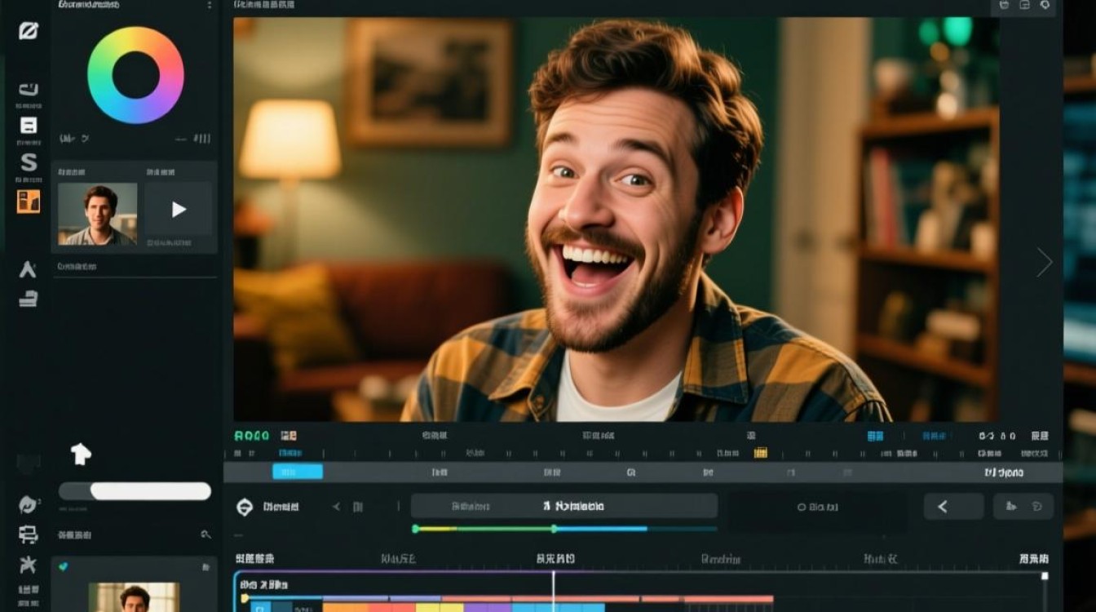
Task: Select the letter S icon in the sidebar
Action: point(29,162)
